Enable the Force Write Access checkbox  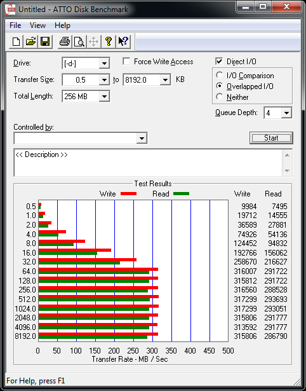pyautogui.click(x=126, y=61)
